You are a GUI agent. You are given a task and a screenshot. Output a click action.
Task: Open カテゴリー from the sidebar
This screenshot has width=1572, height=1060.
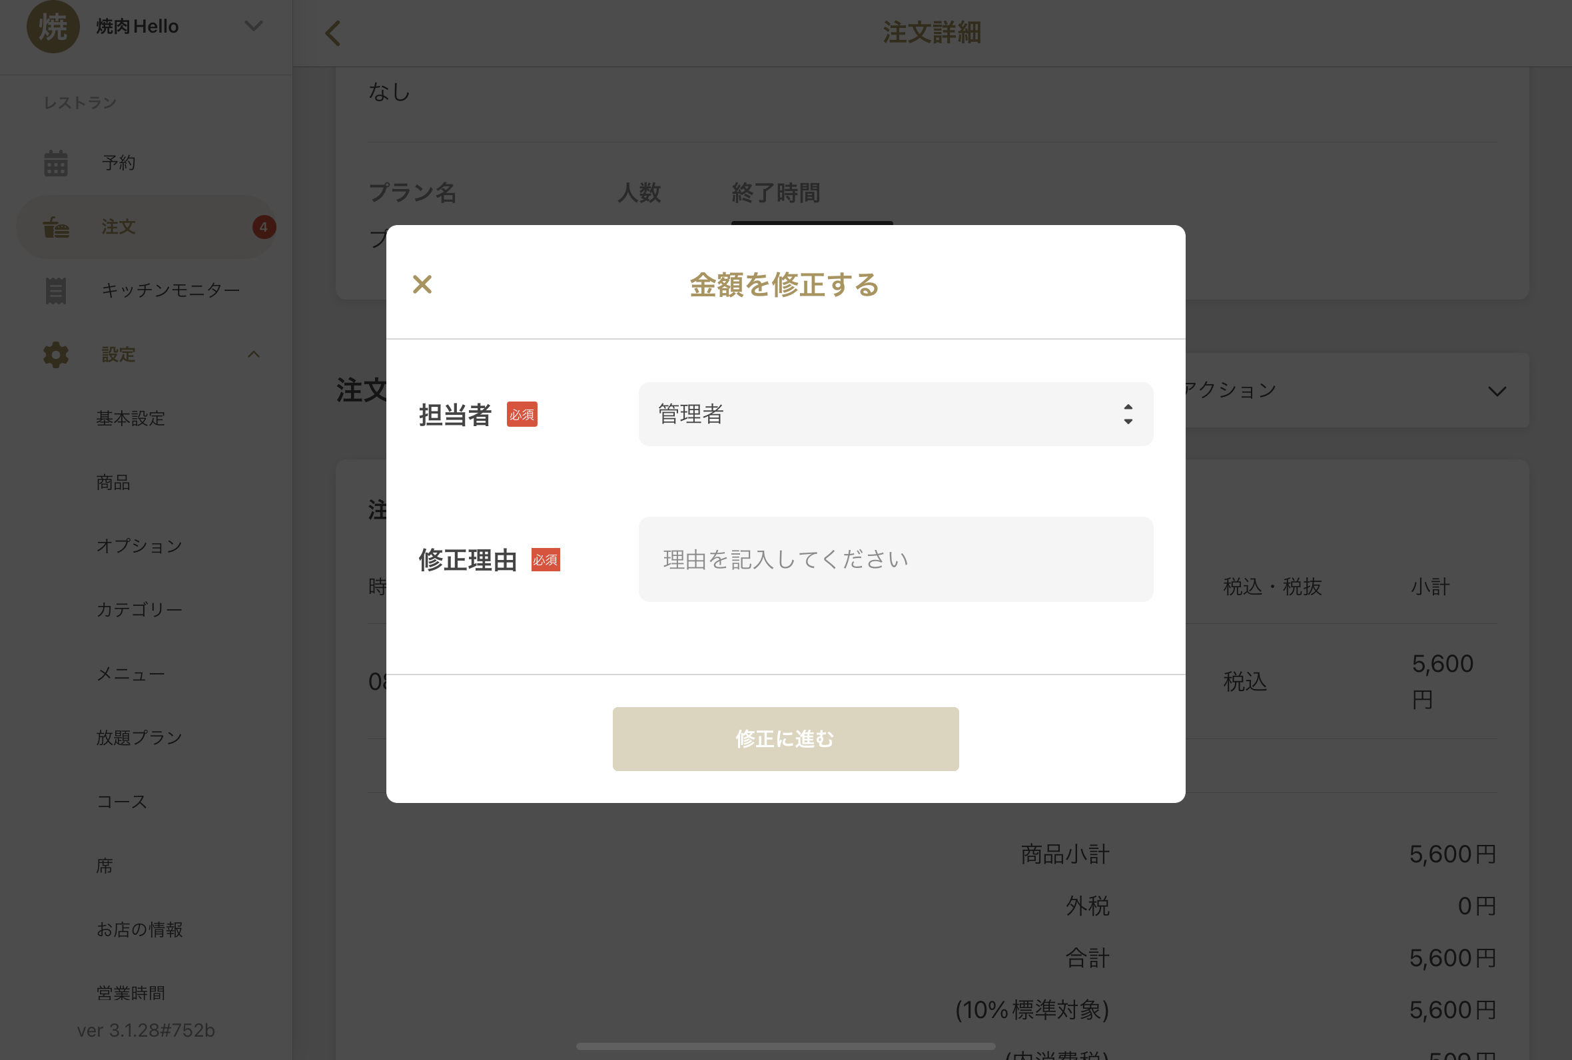(139, 609)
